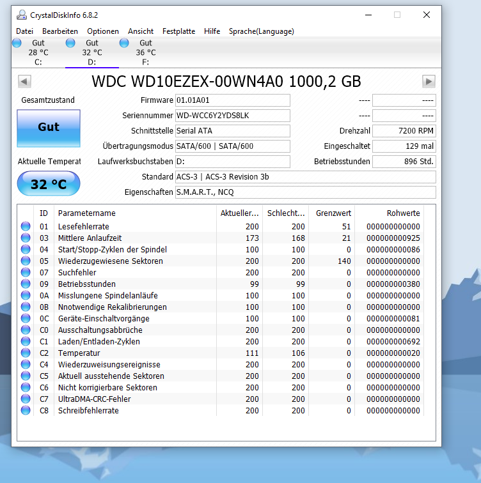The height and width of the screenshot is (483, 481).
Task: Click raw value 000000000081
Action: pyautogui.click(x=393, y=319)
